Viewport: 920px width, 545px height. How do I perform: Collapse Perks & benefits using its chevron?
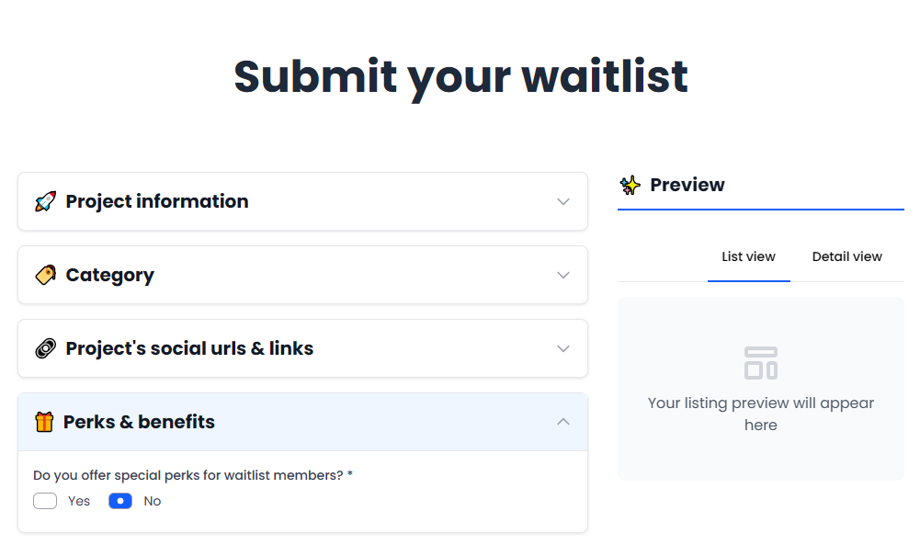pos(563,422)
